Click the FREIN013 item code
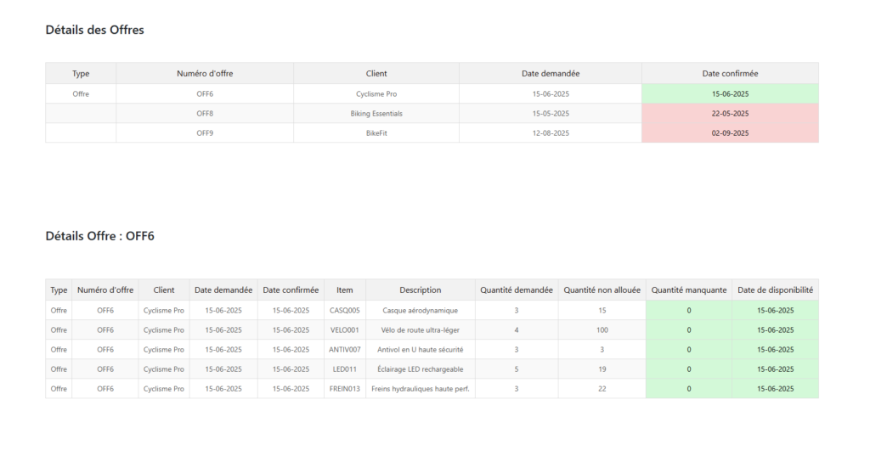Viewport: 870px width, 467px height. pos(345,388)
